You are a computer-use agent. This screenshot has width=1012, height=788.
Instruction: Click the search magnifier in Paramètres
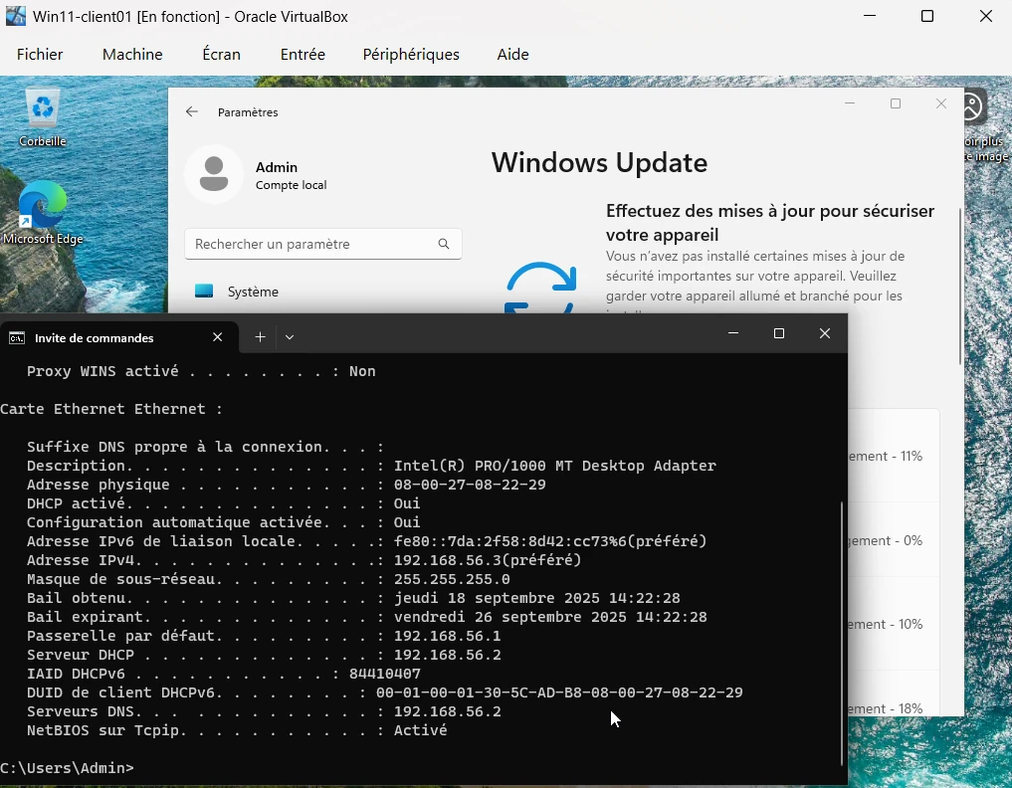[x=444, y=244]
